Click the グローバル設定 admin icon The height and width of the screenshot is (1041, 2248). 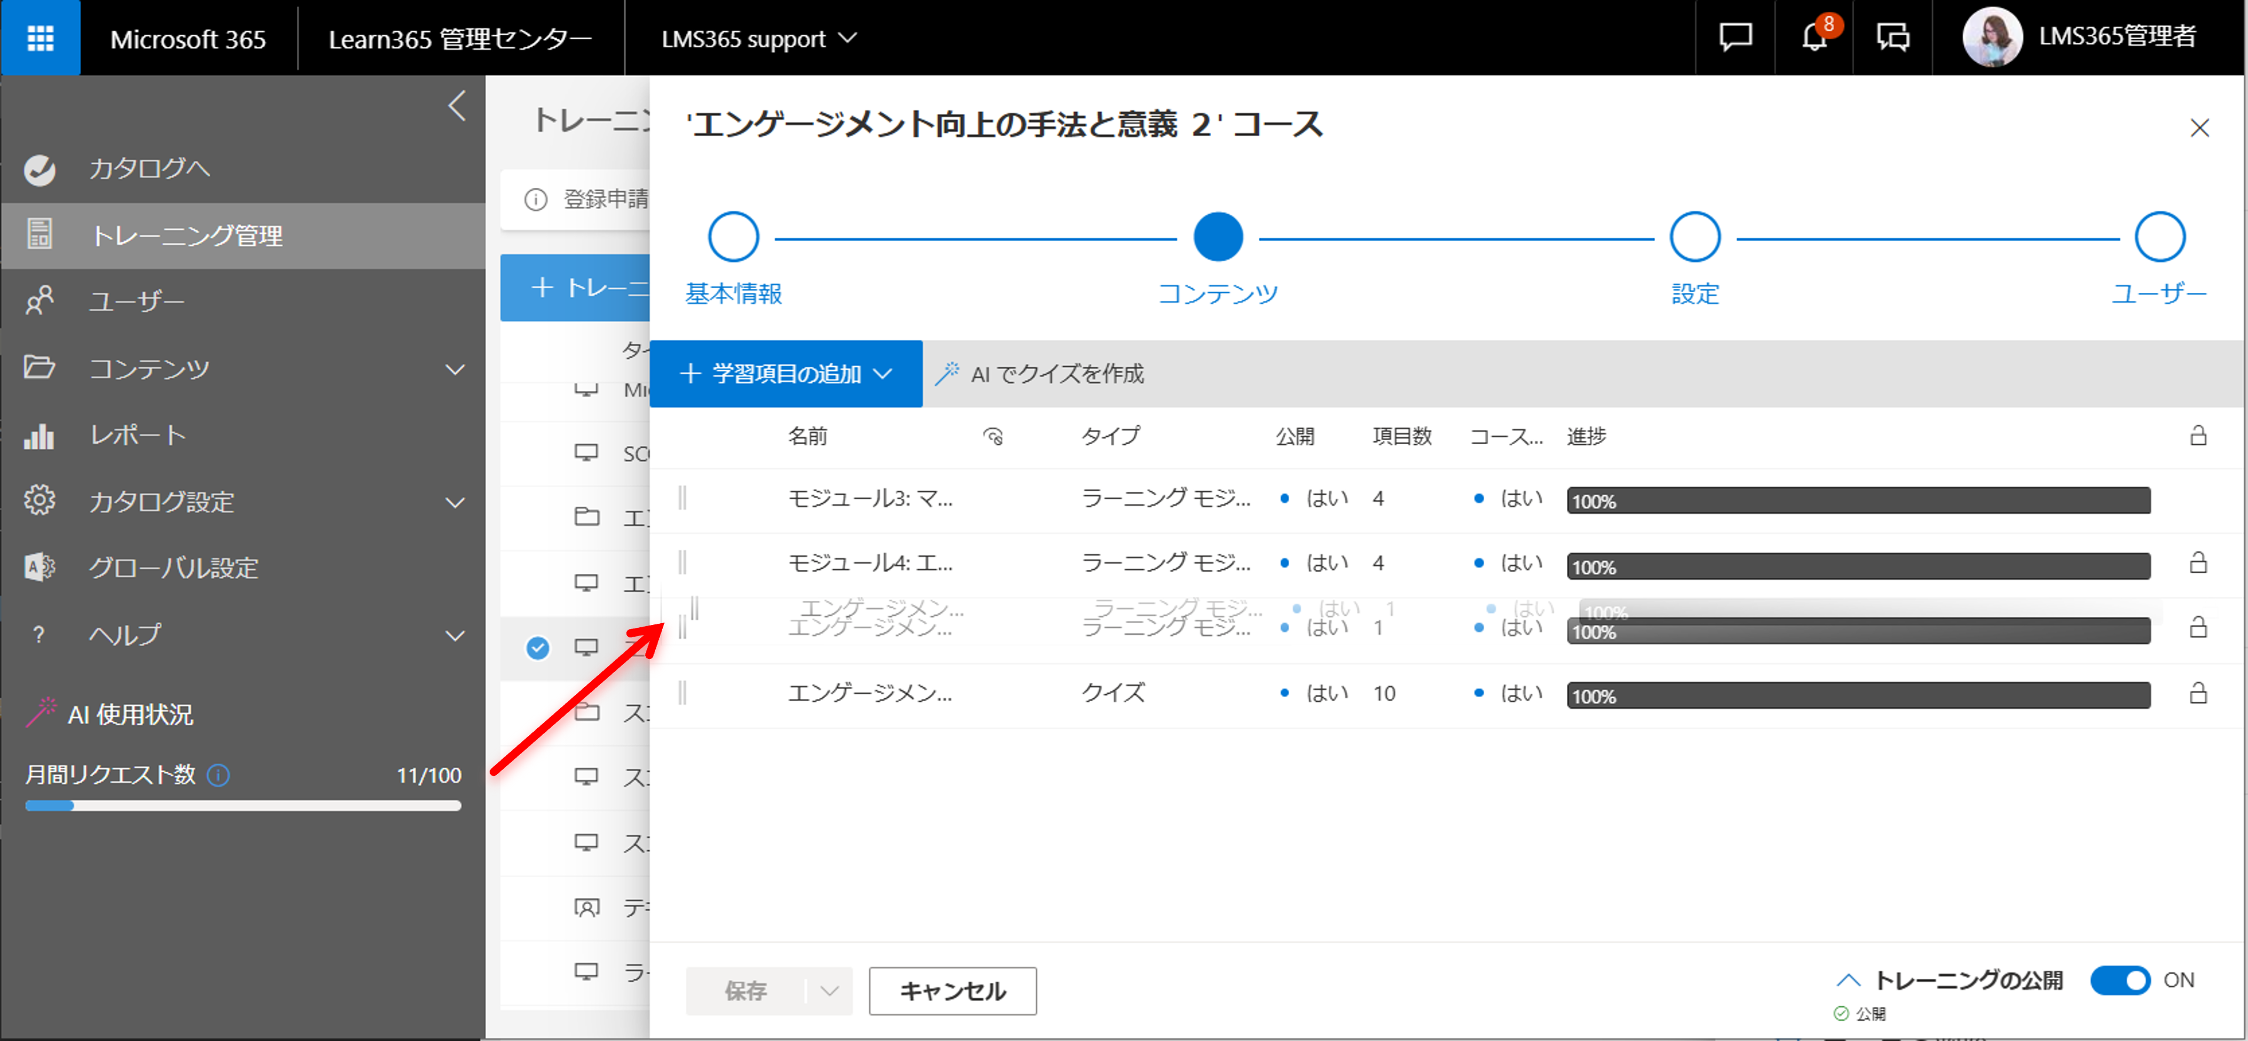(39, 567)
